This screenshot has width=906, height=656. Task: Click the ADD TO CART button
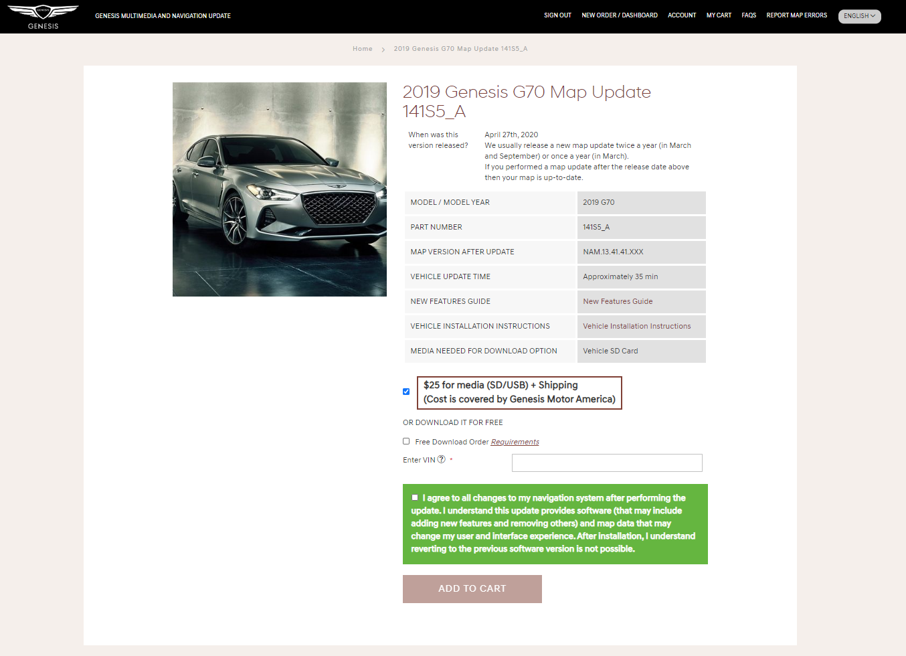click(472, 589)
